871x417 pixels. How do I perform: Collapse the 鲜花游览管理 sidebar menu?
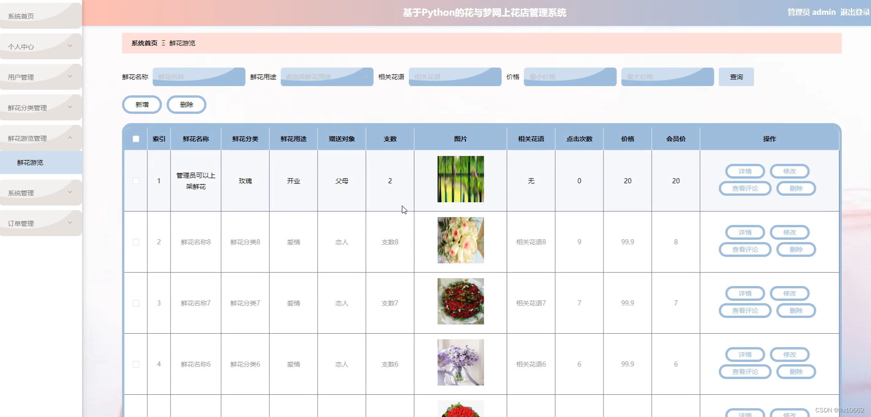[41, 137]
